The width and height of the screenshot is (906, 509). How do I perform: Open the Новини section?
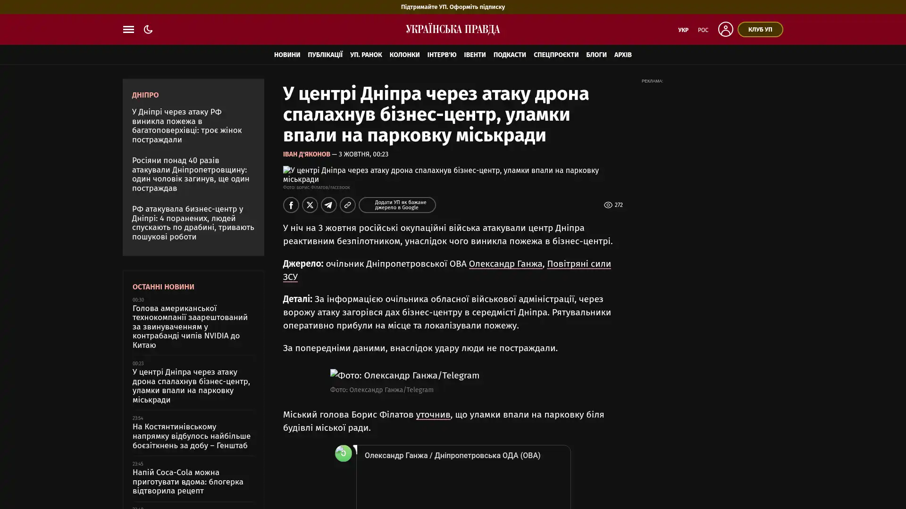coord(287,55)
